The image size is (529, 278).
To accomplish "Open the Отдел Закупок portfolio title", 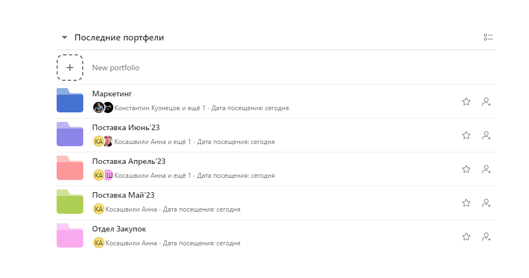I will [x=119, y=229].
